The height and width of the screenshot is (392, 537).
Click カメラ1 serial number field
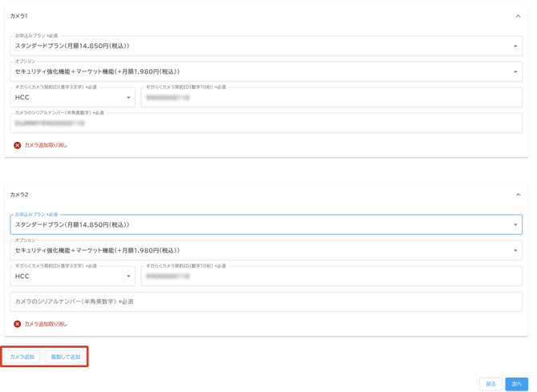point(265,123)
